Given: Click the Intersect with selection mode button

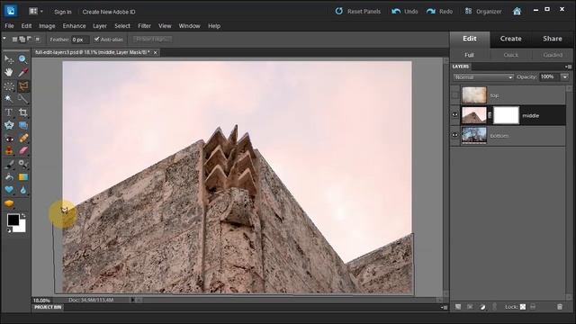Looking at the screenshot, I should [37, 40].
